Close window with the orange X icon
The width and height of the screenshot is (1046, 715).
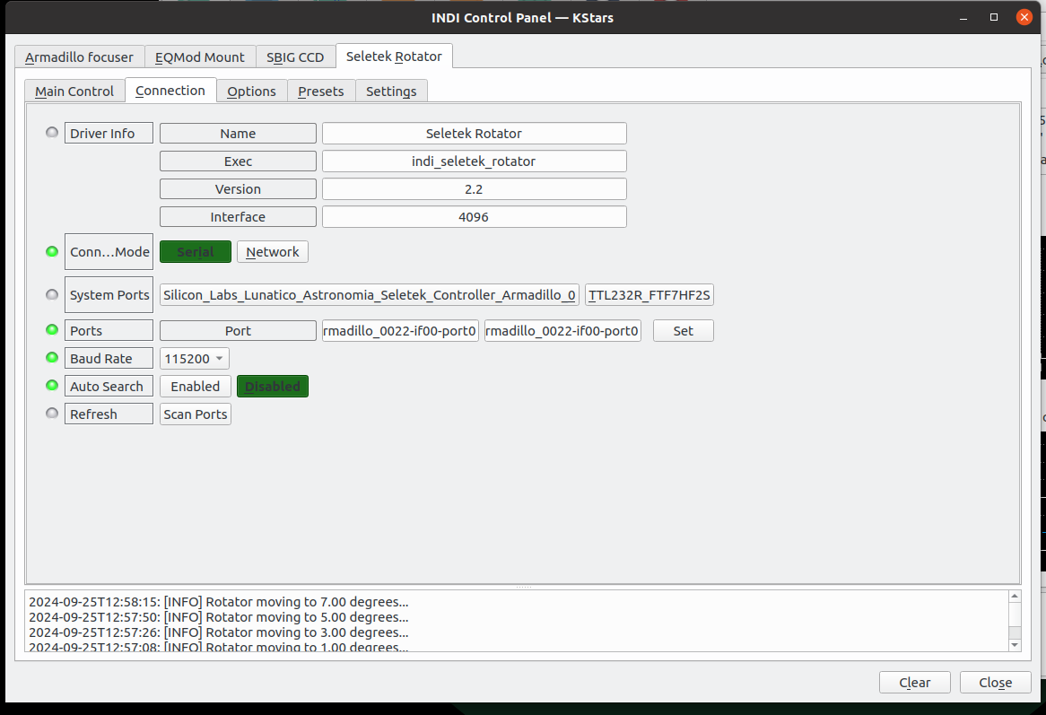coord(1024,17)
